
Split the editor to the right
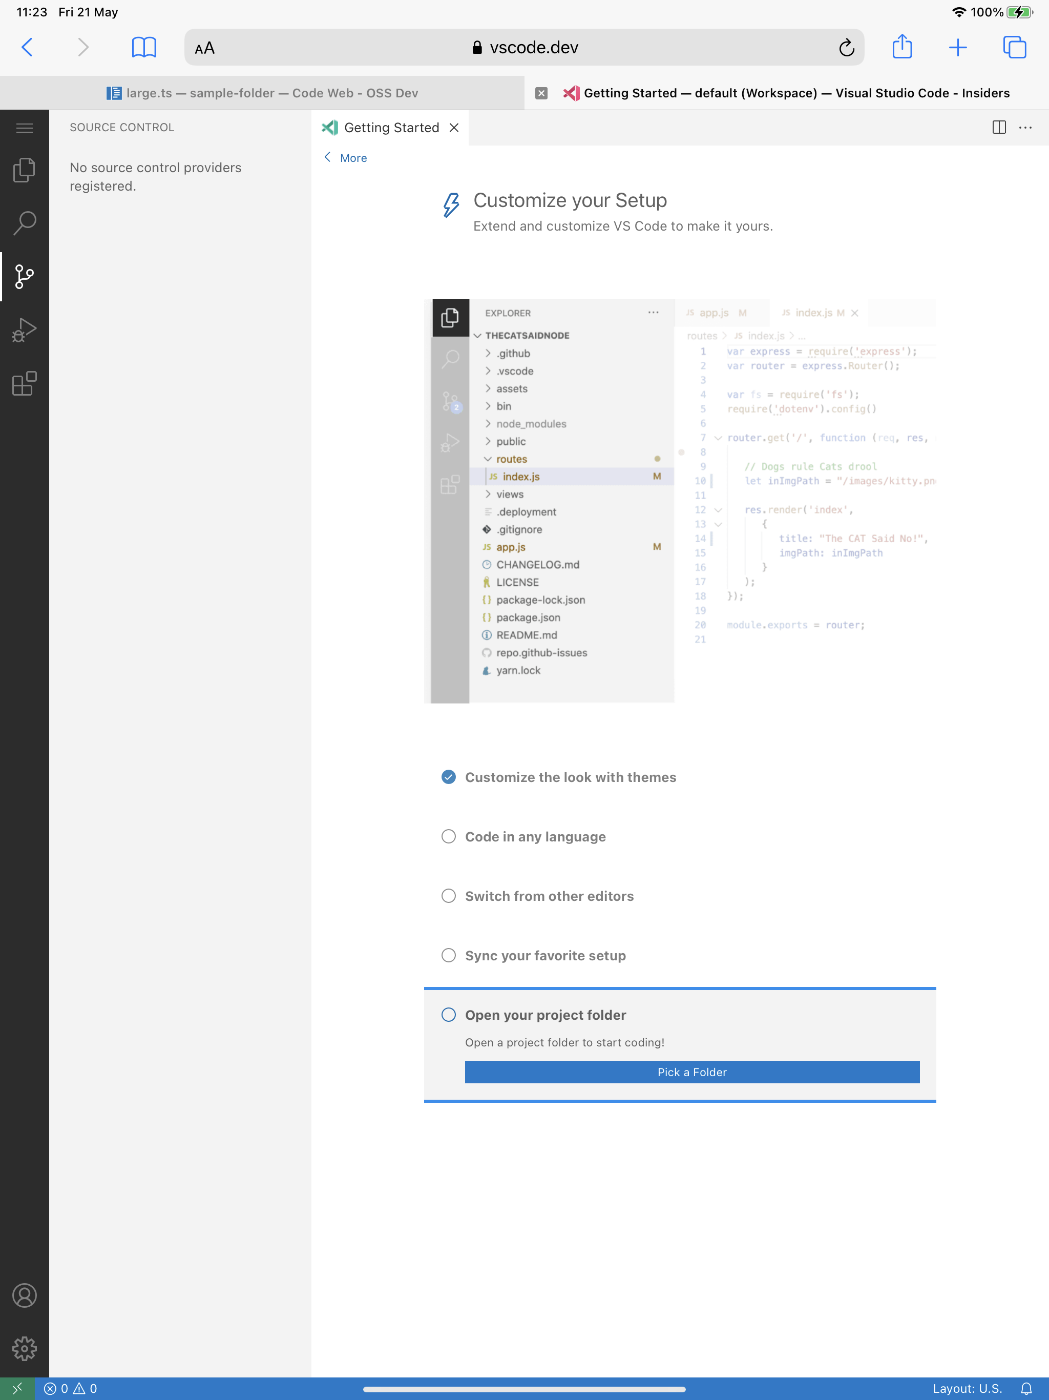999,127
